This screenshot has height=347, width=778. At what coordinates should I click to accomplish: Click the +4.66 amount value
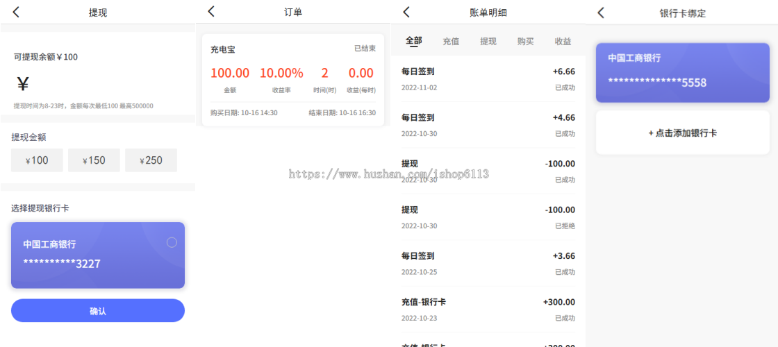point(563,118)
